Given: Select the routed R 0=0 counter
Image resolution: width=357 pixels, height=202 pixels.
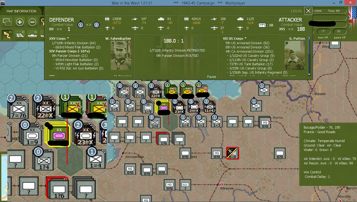Looking at the screenshot, I should point(233,153).
